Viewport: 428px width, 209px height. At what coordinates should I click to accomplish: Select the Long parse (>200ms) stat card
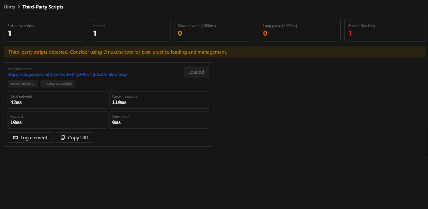point(300,30)
